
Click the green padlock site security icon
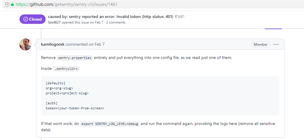click(12, 5)
